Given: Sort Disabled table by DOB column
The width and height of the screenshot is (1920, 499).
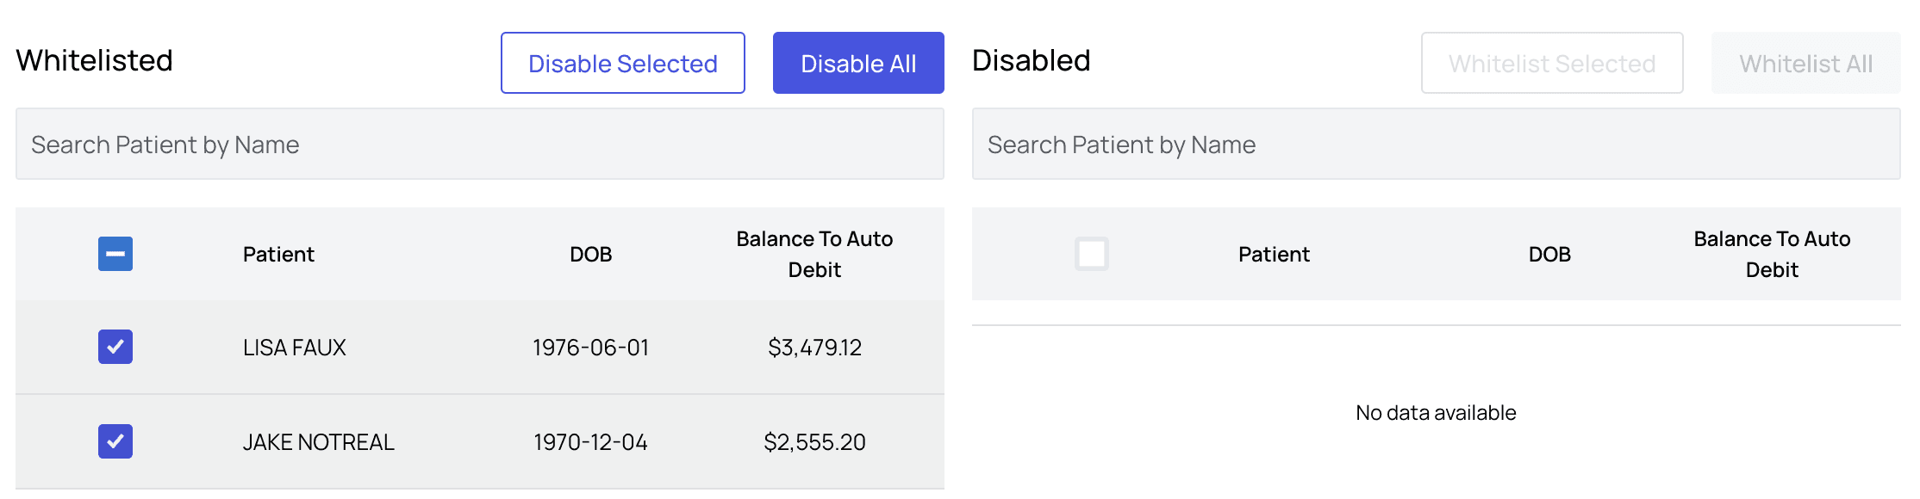Looking at the screenshot, I should point(1549,254).
